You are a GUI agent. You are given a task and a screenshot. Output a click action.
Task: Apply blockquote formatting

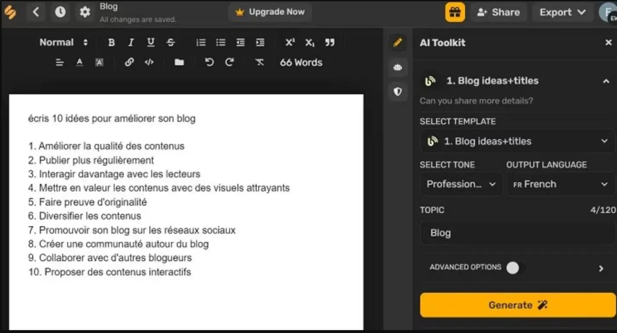click(x=330, y=42)
